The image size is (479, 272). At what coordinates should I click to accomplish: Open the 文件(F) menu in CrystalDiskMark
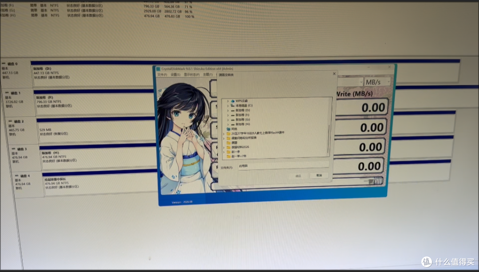[162, 75]
